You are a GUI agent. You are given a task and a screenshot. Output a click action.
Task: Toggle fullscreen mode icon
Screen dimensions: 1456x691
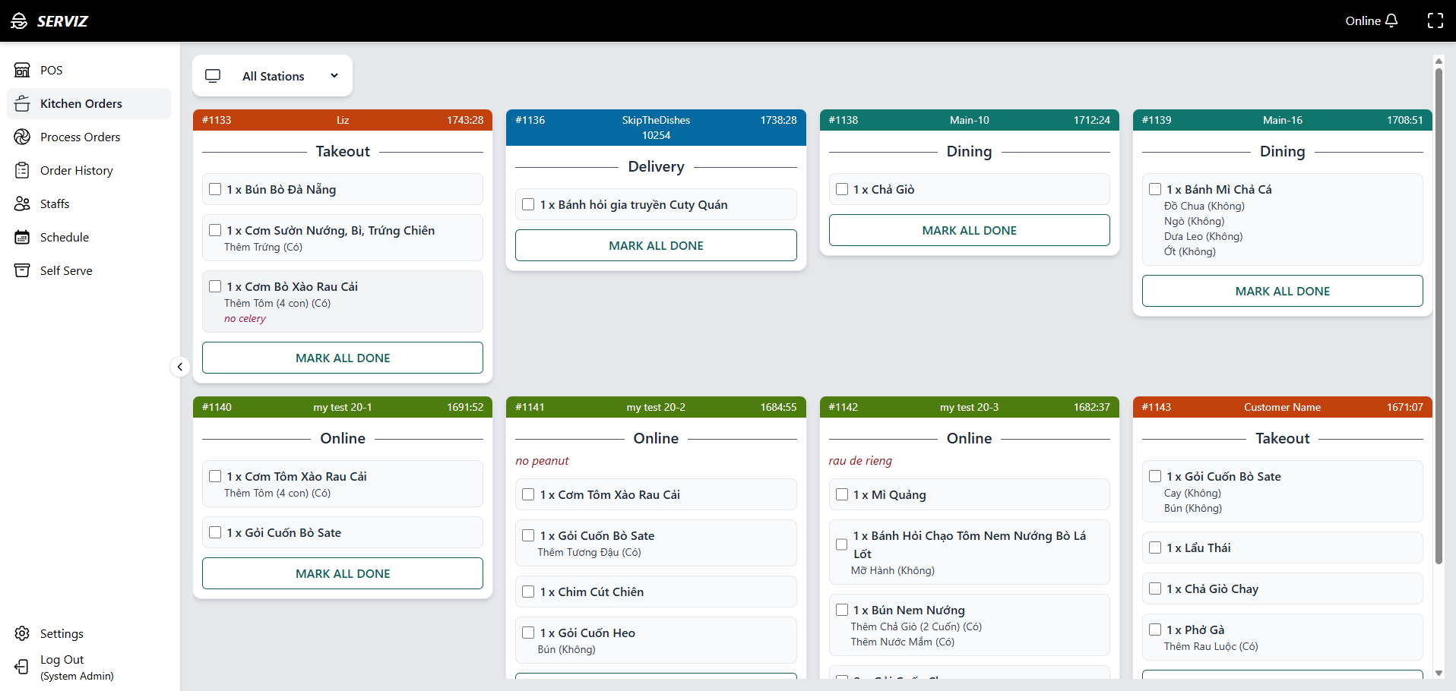pyautogui.click(x=1435, y=21)
